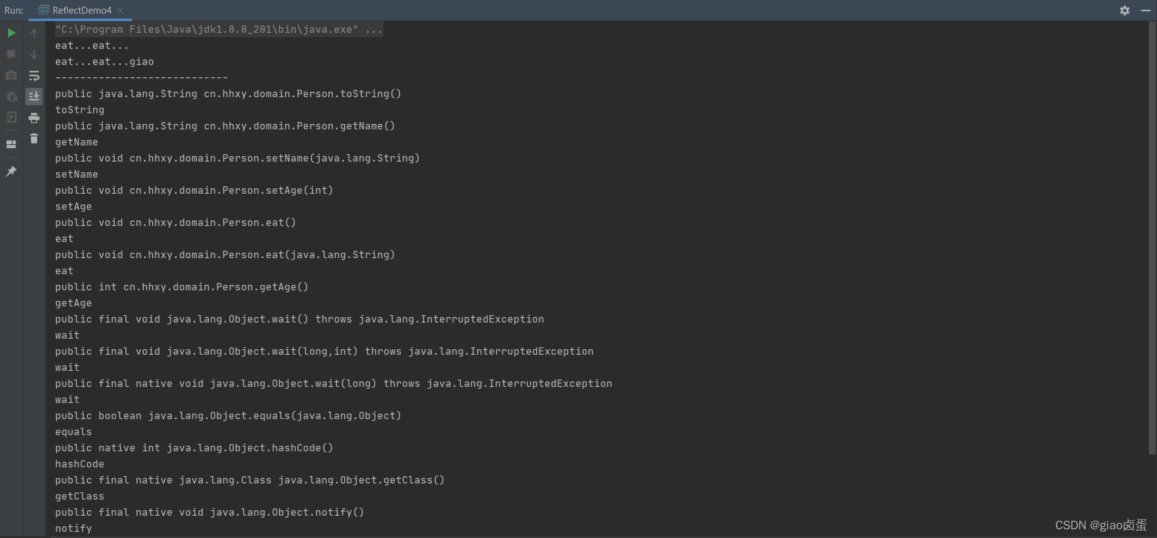Screen dimensions: 1157x538
Task: Toggle Soft-Wrap for console output
Action: [x=34, y=76]
